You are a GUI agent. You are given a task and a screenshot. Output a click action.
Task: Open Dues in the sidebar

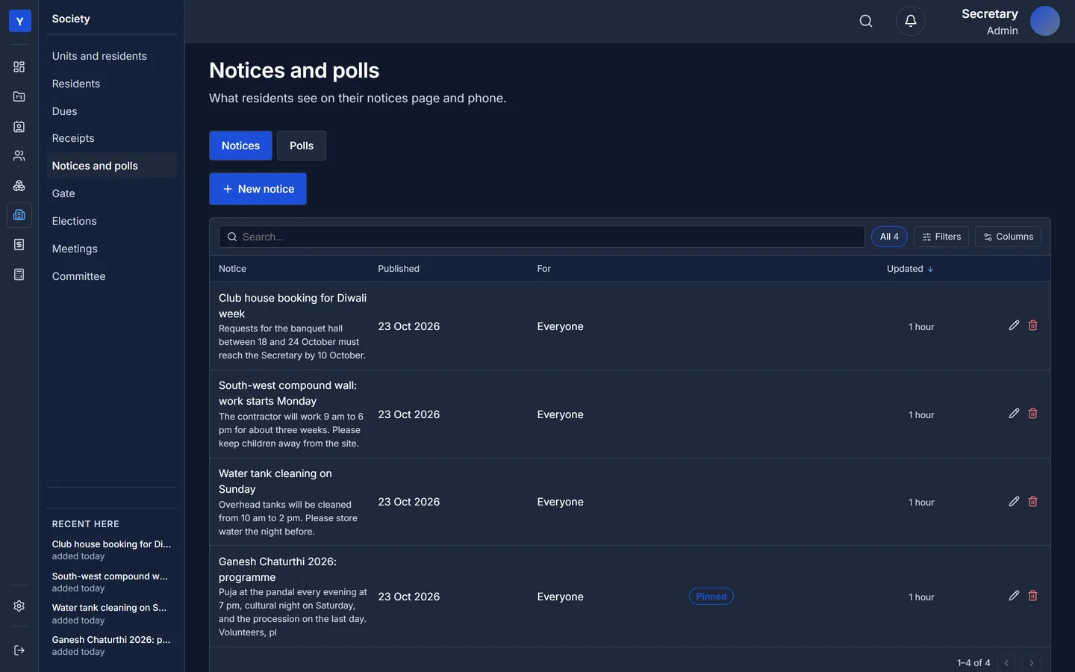[111, 111]
